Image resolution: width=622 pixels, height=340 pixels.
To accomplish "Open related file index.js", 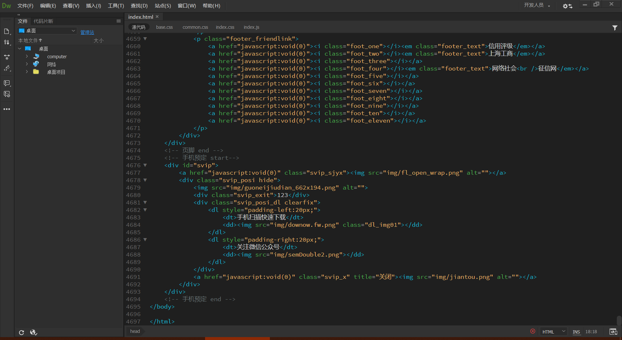I will (x=251, y=27).
